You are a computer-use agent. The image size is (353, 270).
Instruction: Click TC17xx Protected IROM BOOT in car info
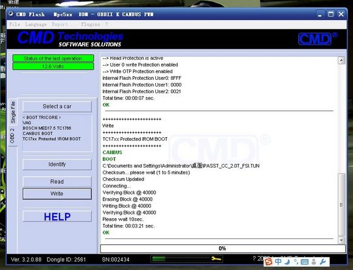(52, 139)
